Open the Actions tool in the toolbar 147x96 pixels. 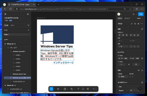pos(88,89)
